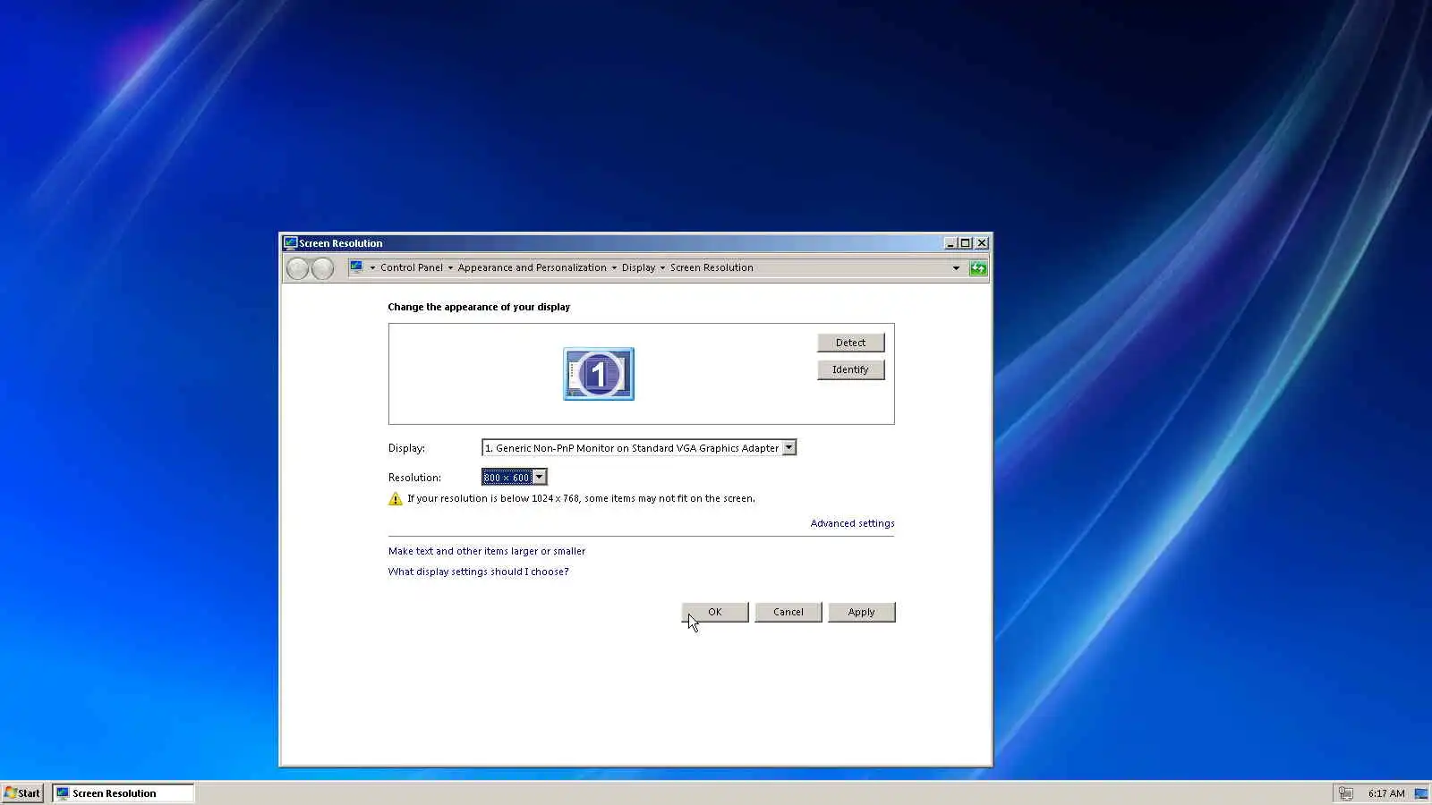Screen dimensions: 1432x805
Task: Click the Screen Resolution title bar icon
Action: coord(290,243)
